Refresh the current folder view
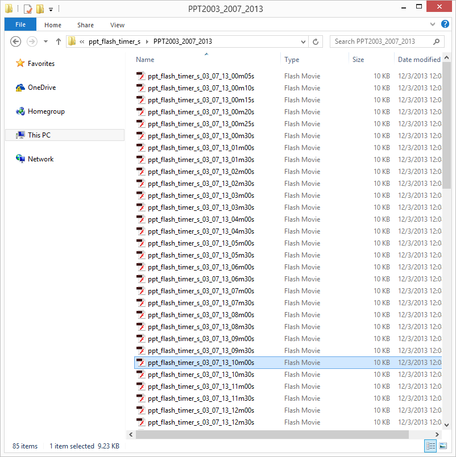The width and height of the screenshot is (456, 457). (x=316, y=41)
